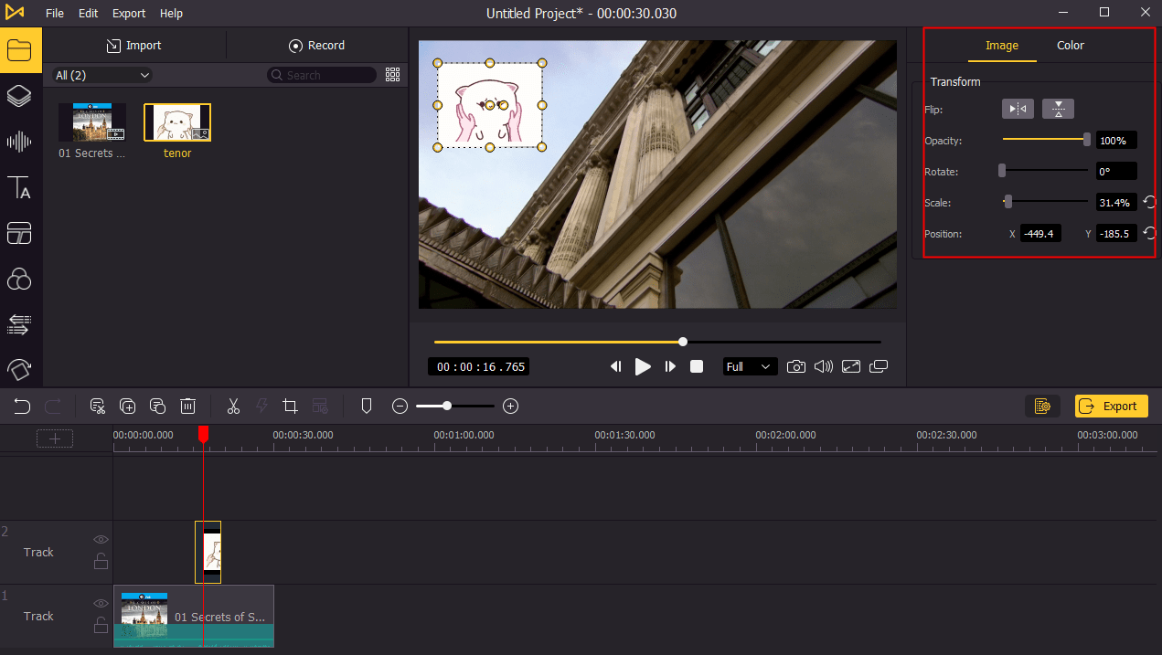
Task: Click the add-copy plus icon in toolbar
Action: tap(128, 407)
